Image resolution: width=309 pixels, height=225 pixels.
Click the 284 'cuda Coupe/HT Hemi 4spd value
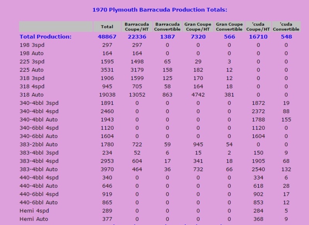258,211
